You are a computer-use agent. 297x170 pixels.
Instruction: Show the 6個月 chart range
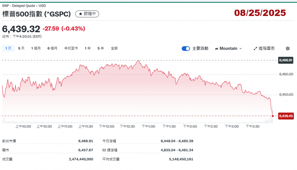(x=52, y=48)
